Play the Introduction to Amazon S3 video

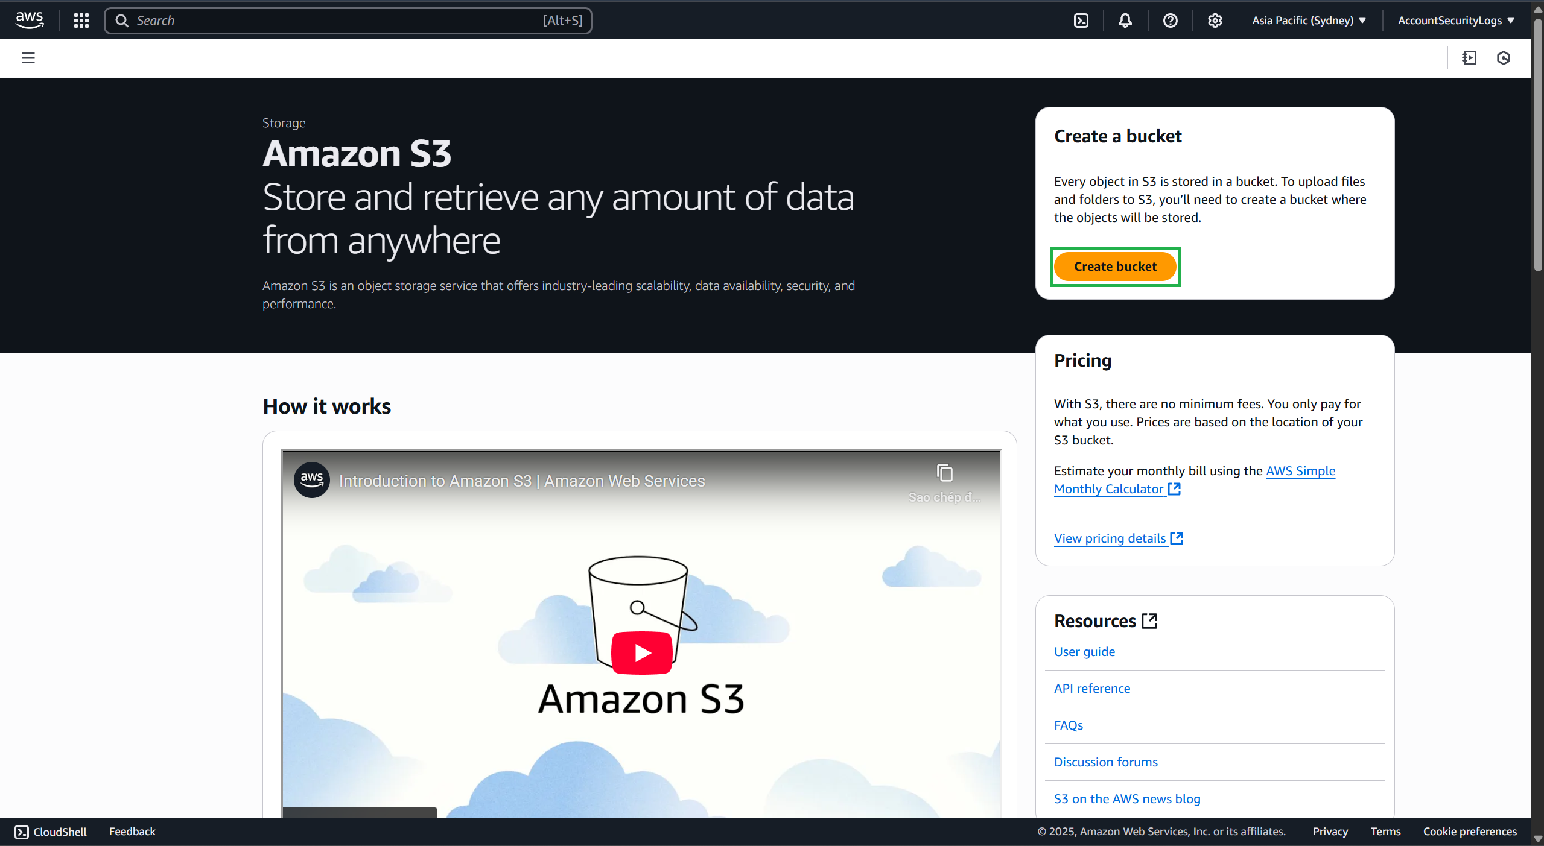(x=641, y=652)
